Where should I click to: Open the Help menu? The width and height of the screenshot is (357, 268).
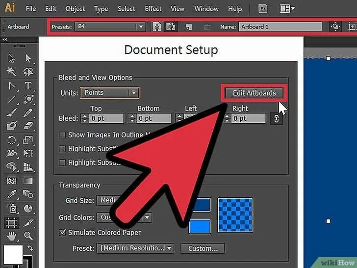click(x=235, y=9)
